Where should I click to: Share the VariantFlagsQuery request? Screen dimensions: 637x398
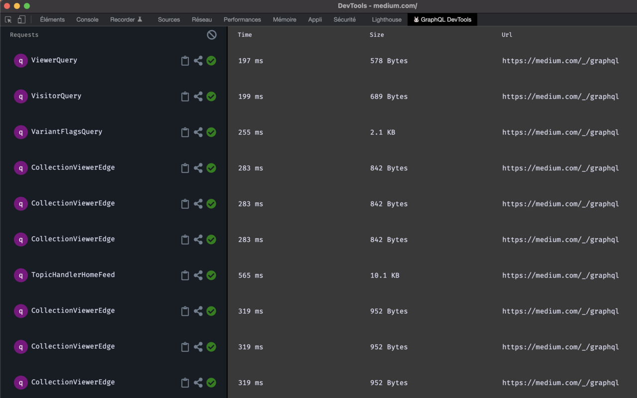198,132
